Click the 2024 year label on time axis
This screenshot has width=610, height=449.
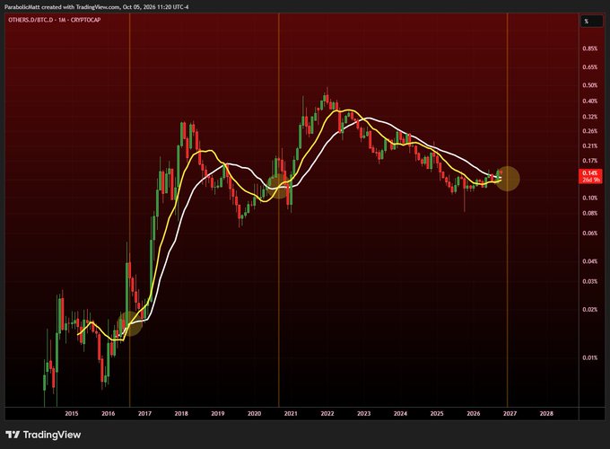pyautogui.click(x=400, y=414)
